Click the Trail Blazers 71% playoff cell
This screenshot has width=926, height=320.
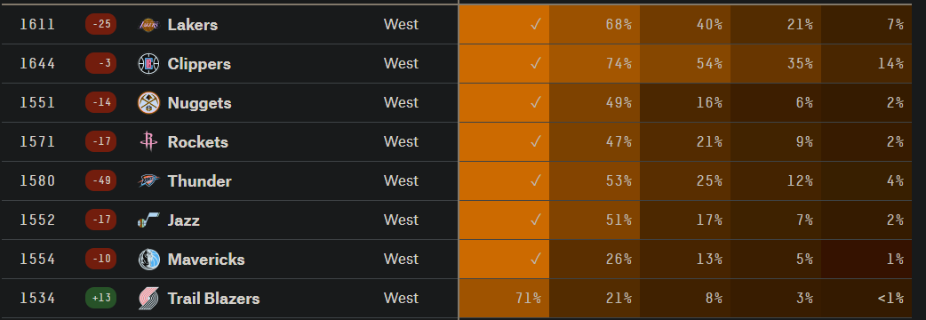pos(504,298)
